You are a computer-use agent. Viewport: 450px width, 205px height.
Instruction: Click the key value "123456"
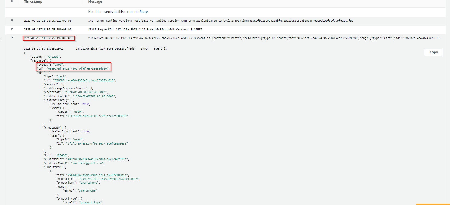(x=61, y=155)
